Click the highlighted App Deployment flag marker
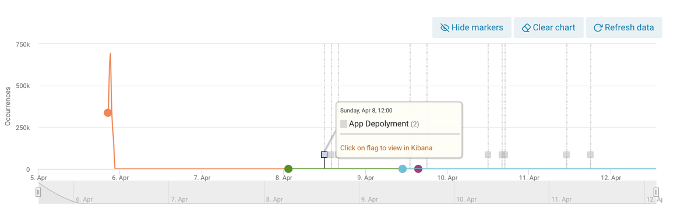677x215 pixels. (x=325, y=154)
